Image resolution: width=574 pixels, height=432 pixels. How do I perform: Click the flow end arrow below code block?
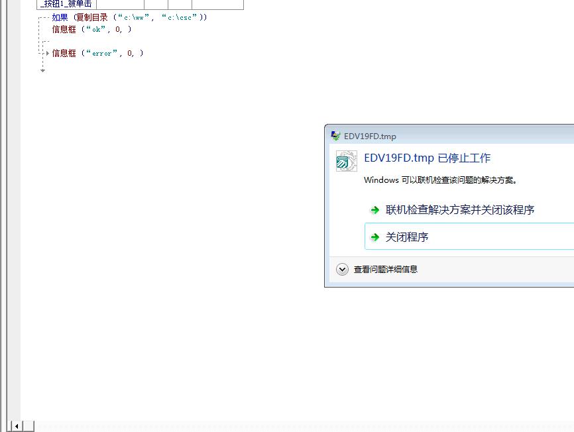(43, 70)
